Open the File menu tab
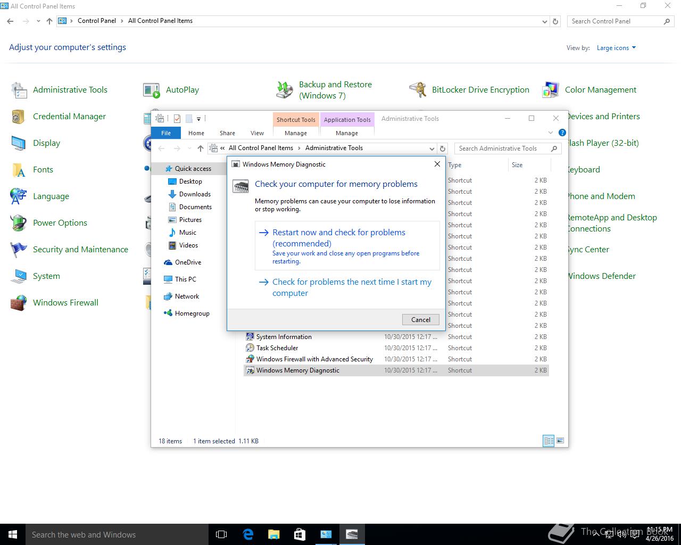Screen dimensions: 681x545 tap(166, 133)
